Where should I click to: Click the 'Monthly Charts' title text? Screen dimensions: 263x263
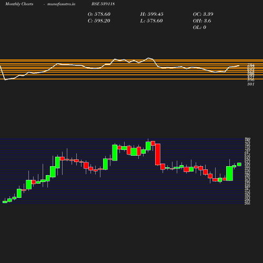pyautogui.click(x=19, y=4)
